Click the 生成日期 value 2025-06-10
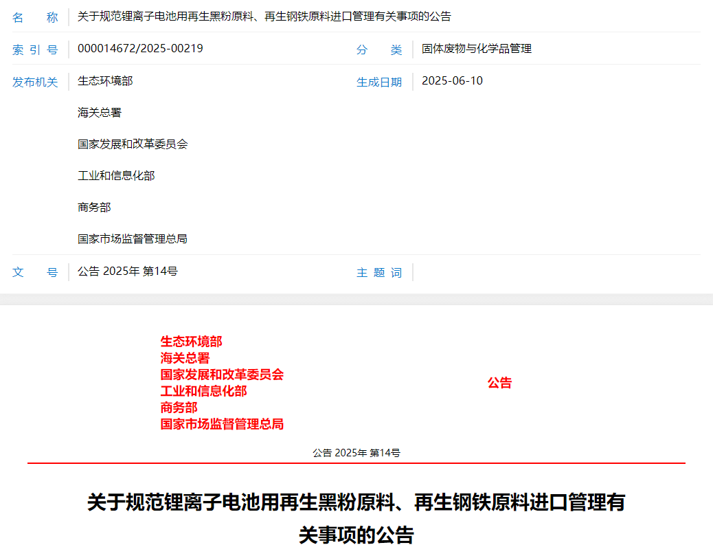 pyautogui.click(x=452, y=81)
